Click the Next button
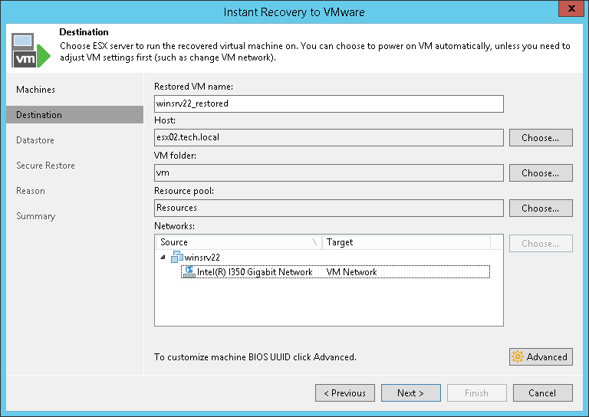The width and height of the screenshot is (589, 417). (410, 393)
